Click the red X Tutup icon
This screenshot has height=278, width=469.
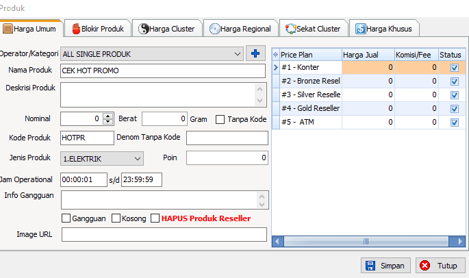click(x=425, y=266)
